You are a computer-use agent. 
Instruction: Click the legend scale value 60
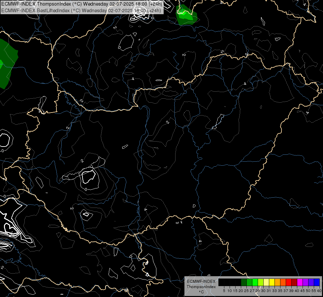(319, 291)
